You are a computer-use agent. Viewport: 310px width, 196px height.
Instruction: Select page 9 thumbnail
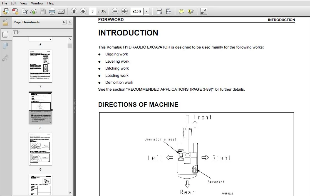[x=40, y=149]
